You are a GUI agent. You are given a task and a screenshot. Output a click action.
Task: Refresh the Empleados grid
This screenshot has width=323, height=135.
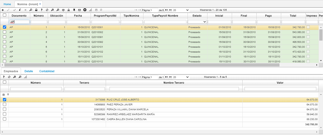pos(9,77)
